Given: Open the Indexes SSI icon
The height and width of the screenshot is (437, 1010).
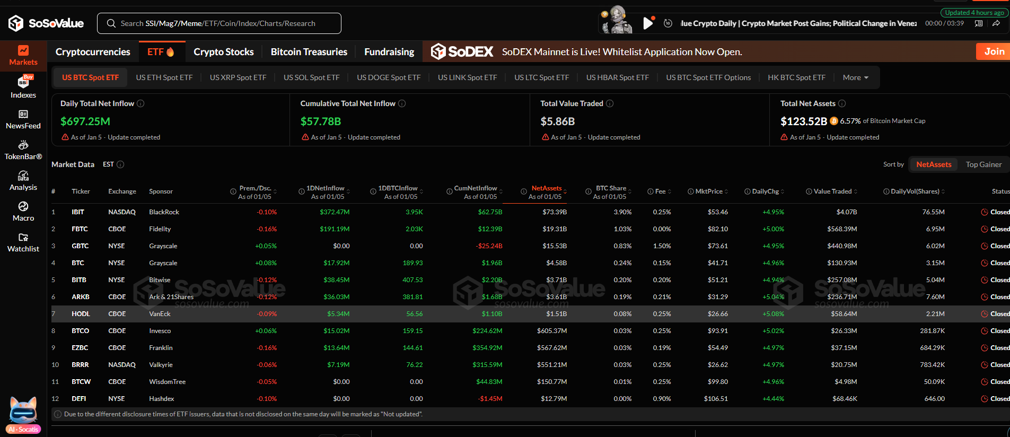Looking at the screenshot, I should 23,82.
